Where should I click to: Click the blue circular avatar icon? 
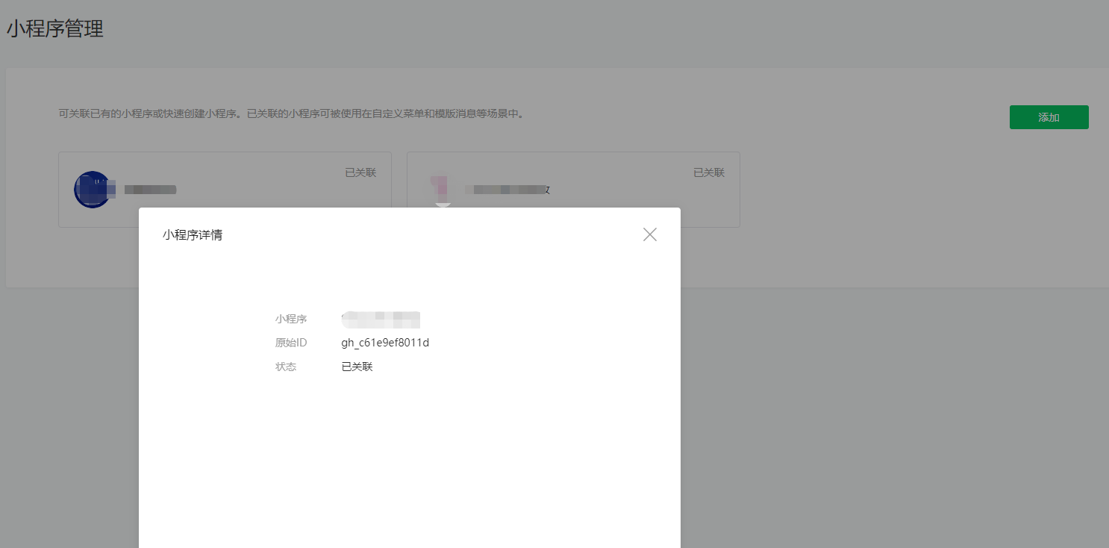pyautogui.click(x=93, y=190)
